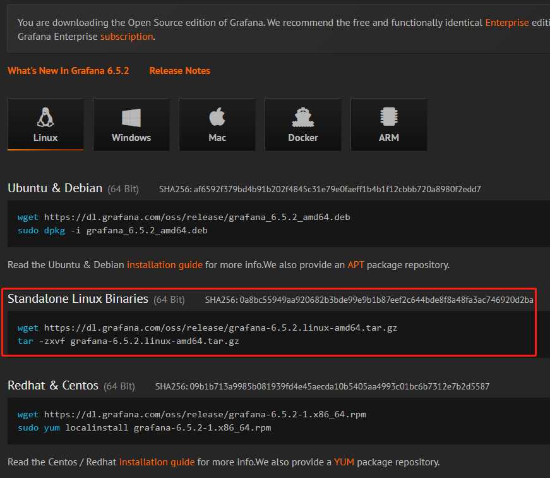Viewport: 550px width, 478px height.
Task: Open the Release Notes link
Action: click(179, 71)
